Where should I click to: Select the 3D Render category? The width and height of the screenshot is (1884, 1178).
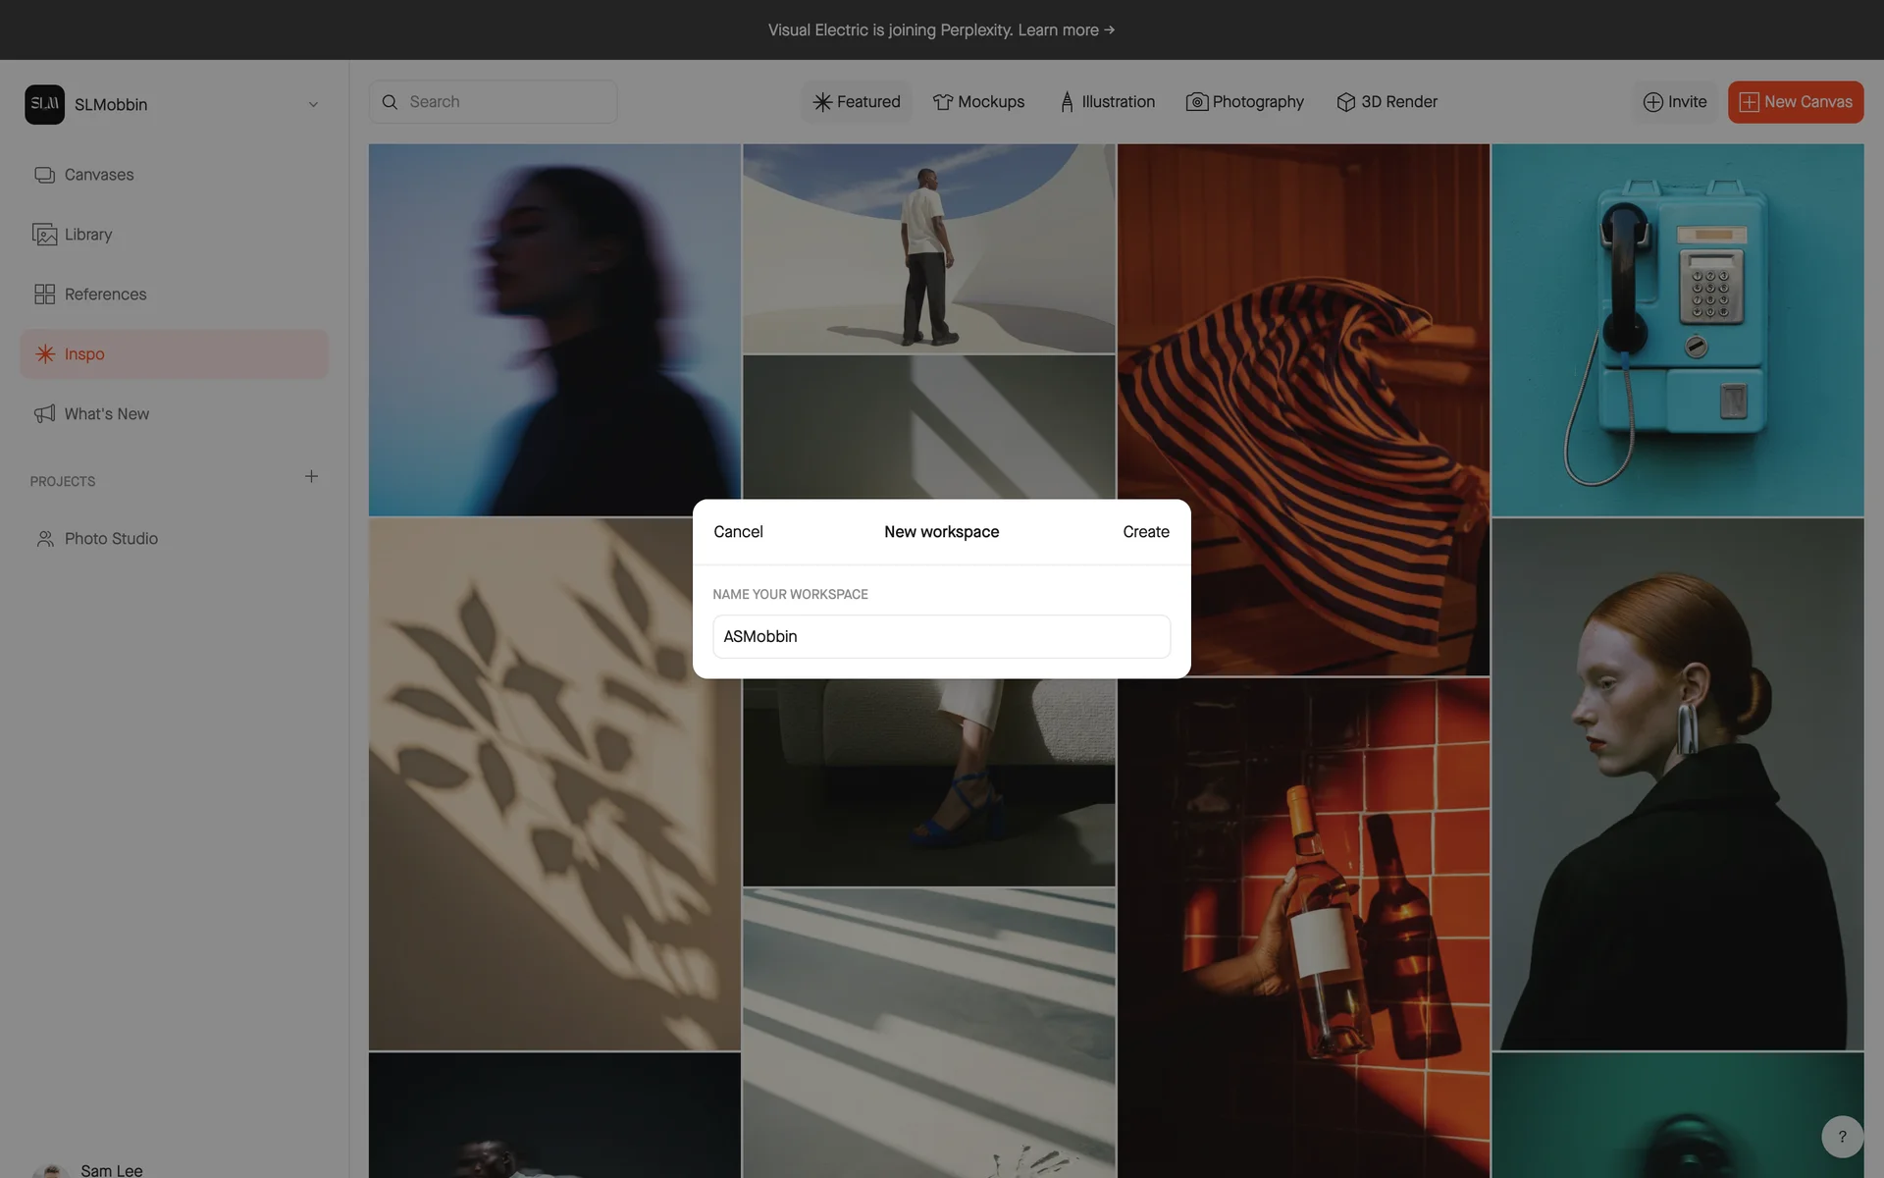(x=1387, y=102)
